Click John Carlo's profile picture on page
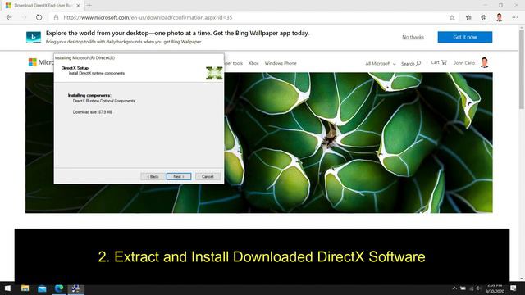This screenshot has width=525, height=295. click(485, 62)
